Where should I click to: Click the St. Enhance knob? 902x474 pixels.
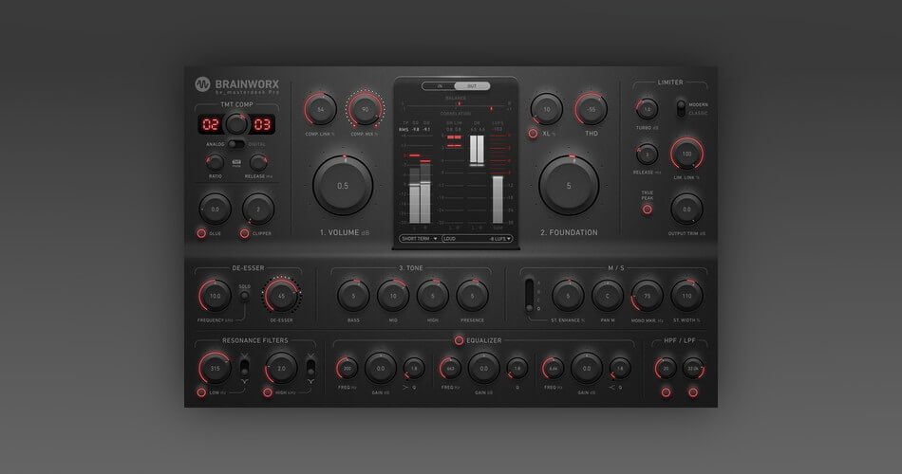(x=568, y=296)
